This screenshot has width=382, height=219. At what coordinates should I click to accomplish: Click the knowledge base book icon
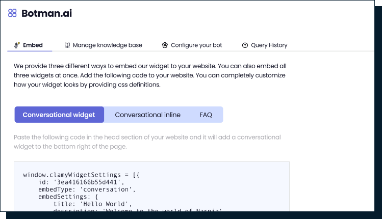click(67, 45)
